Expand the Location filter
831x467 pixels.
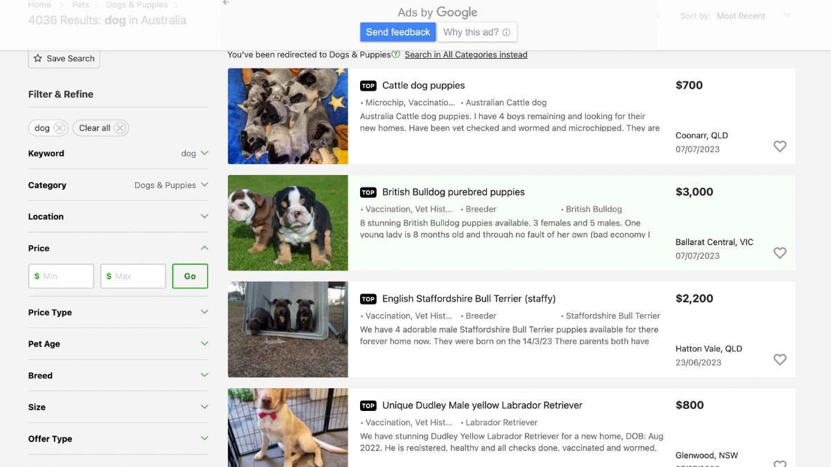pyautogui.click(x=204, y=217)
